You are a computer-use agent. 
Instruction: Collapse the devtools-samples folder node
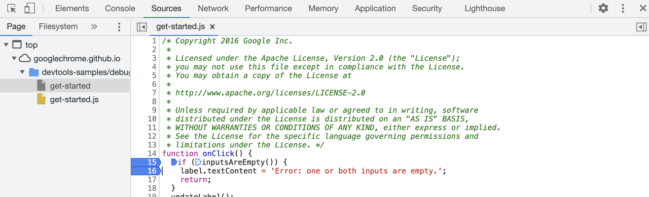point(22,72)
